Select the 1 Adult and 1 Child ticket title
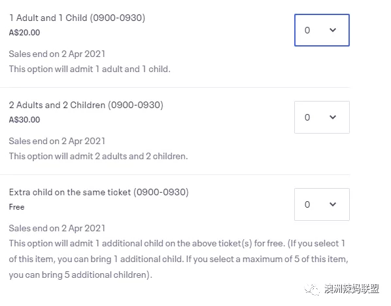 (77, 18)
